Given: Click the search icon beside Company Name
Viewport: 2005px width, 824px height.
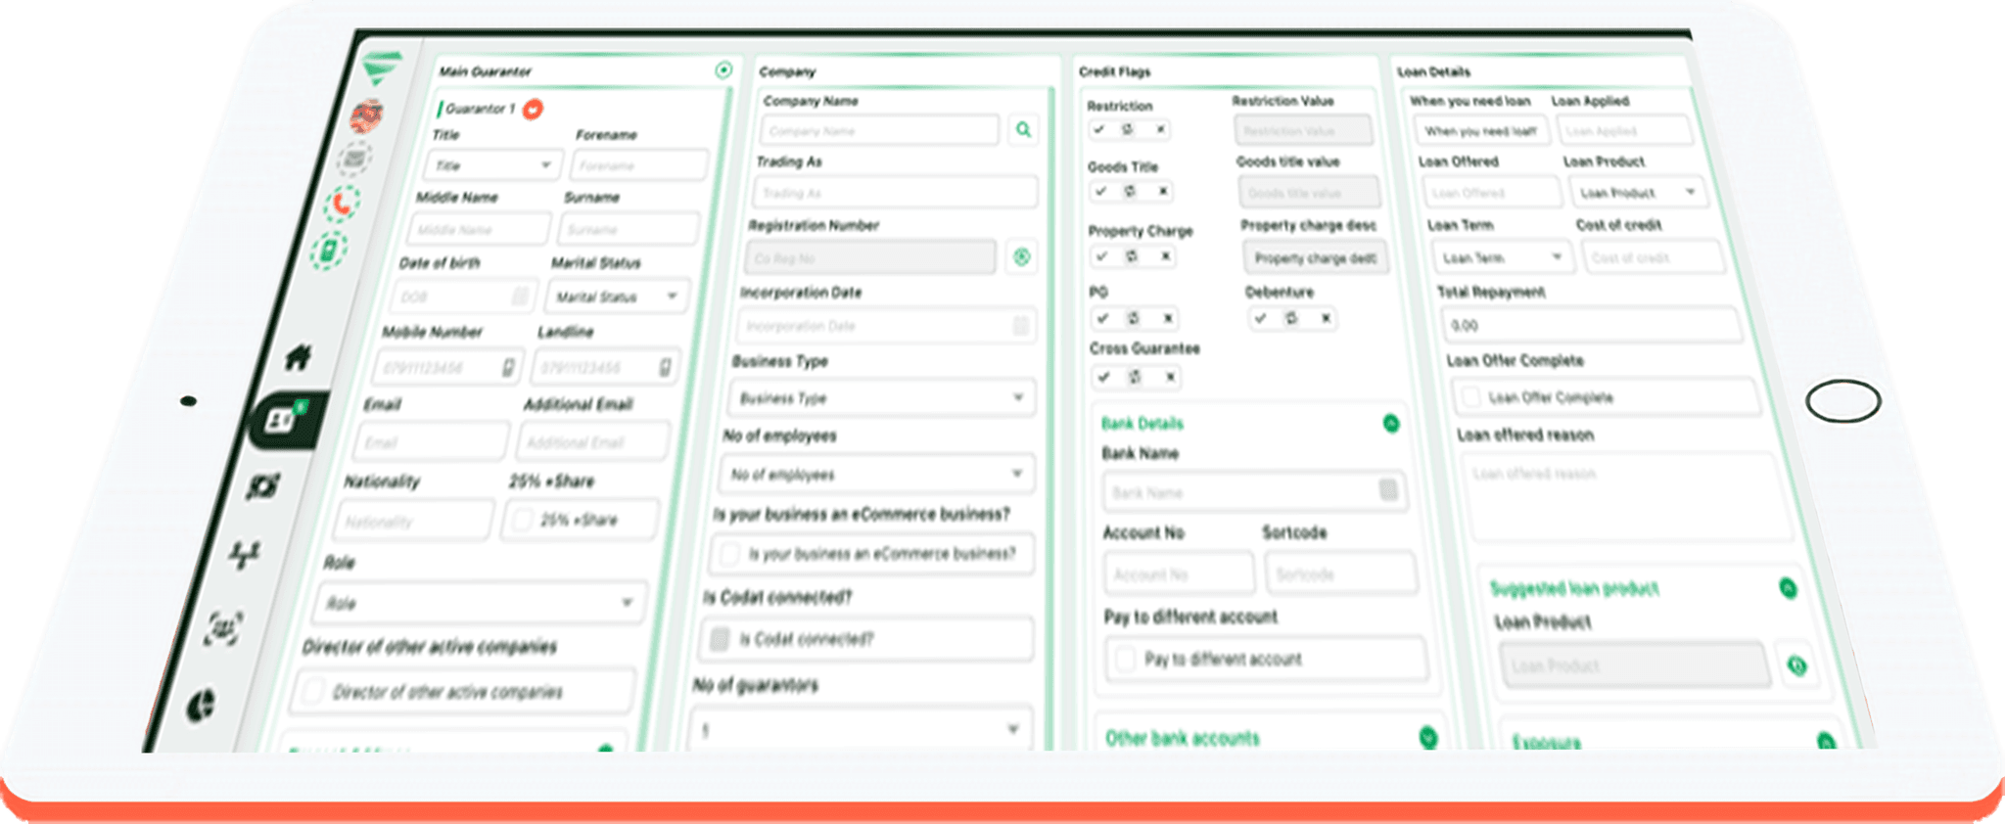Looking at the screenshot, I should 1023,129.
